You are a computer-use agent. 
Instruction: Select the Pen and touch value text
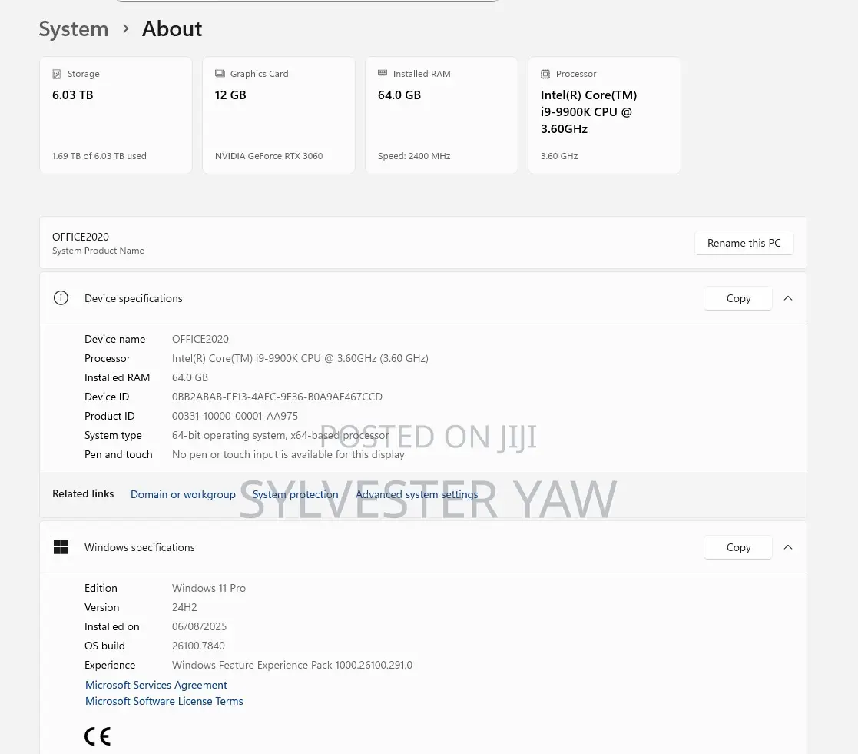[288, 454]
